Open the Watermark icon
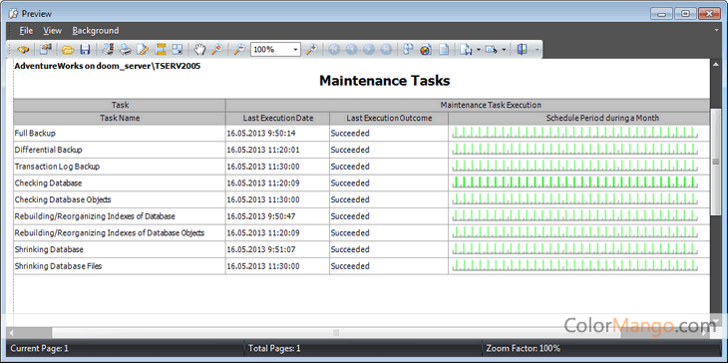This screenshot has height=363, width=728. click(444, 49)
